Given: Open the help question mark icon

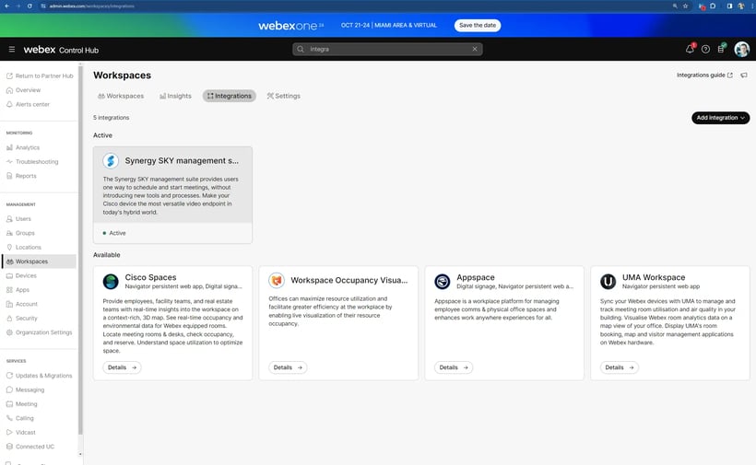Looking at the screenshot, I should [705, 49].
